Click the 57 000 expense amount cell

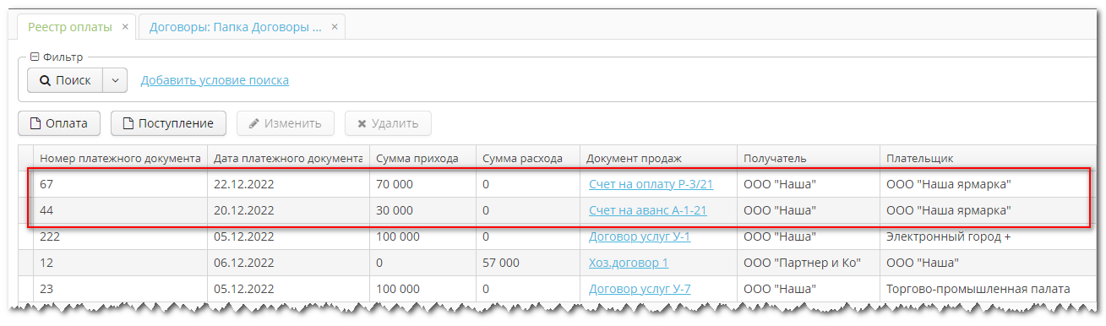pos(527,263)
